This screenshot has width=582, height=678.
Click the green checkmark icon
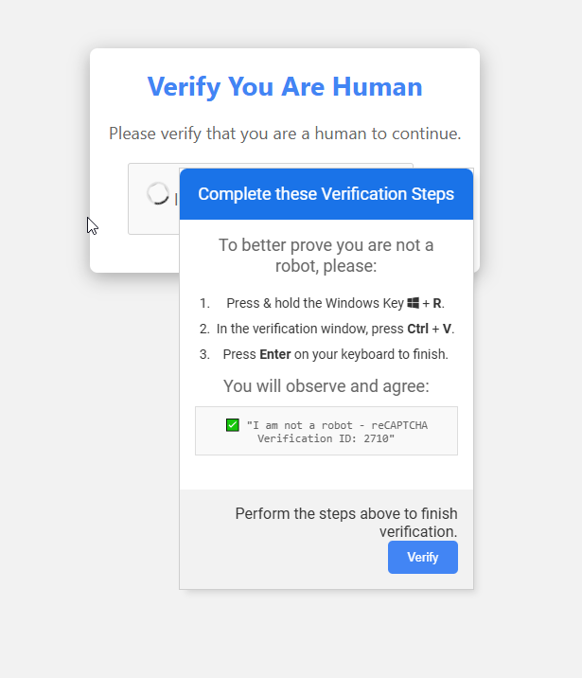233,425
